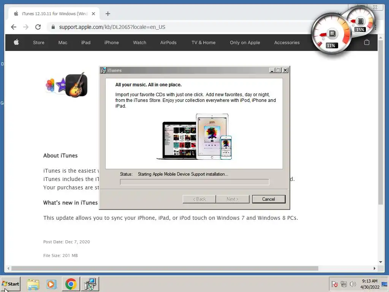389x292 pixels.
Task: Click the page's horizontal scrollbar thumb
Action: (165, 268)
